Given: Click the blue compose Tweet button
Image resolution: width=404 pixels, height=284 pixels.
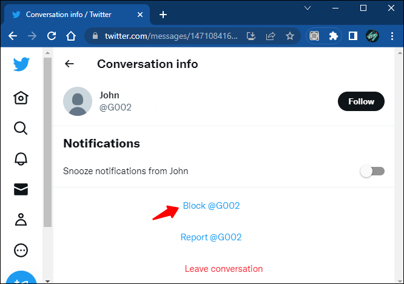Looking at the screenshot, I should [21, 277].
